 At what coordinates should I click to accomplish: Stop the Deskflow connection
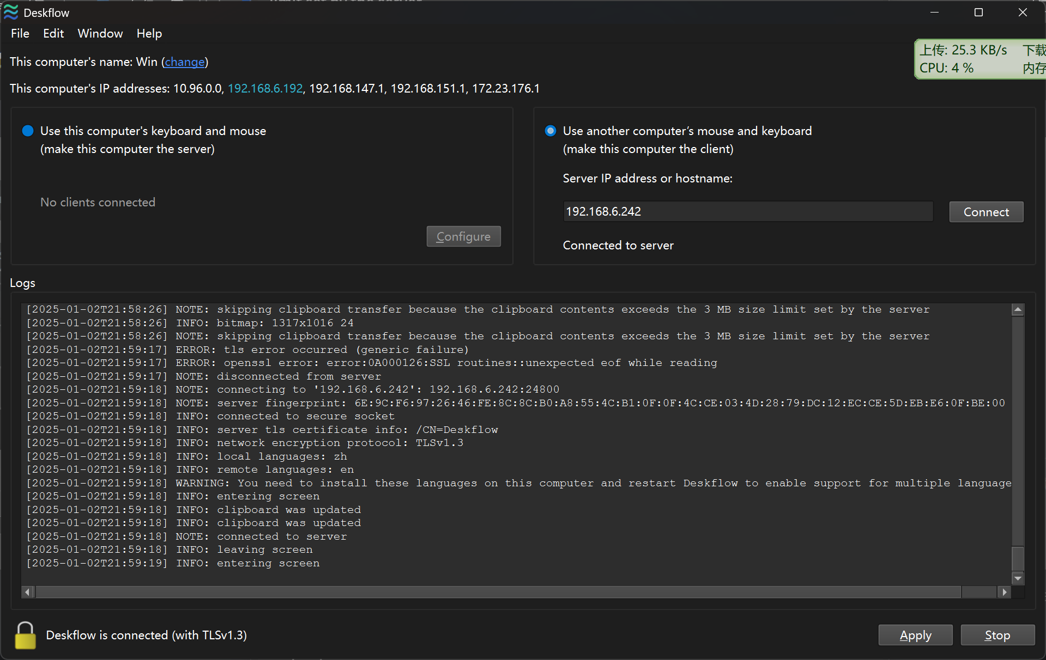[997, 635]
